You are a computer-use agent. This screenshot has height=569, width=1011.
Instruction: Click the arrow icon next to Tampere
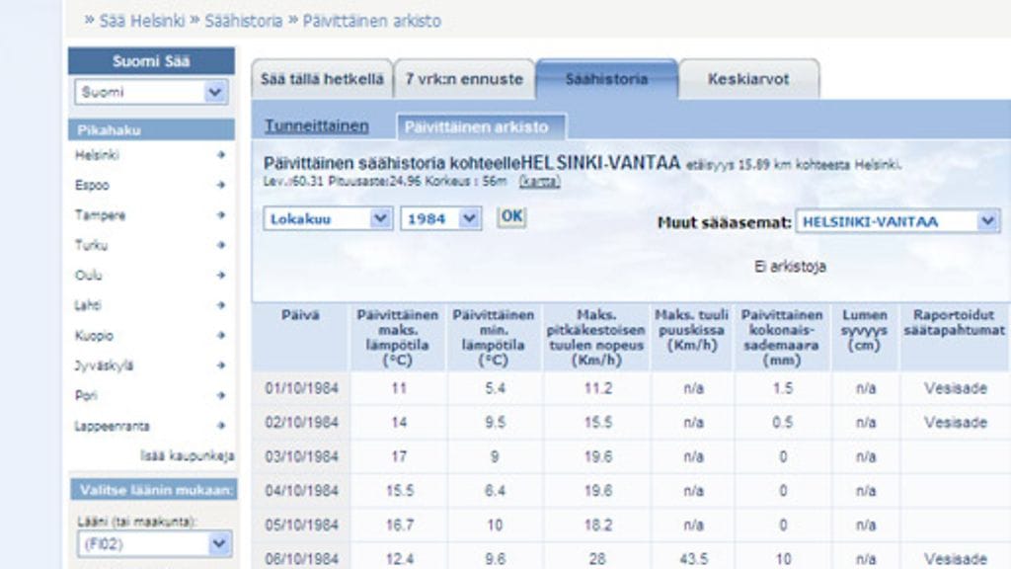(x=221, y=214)
